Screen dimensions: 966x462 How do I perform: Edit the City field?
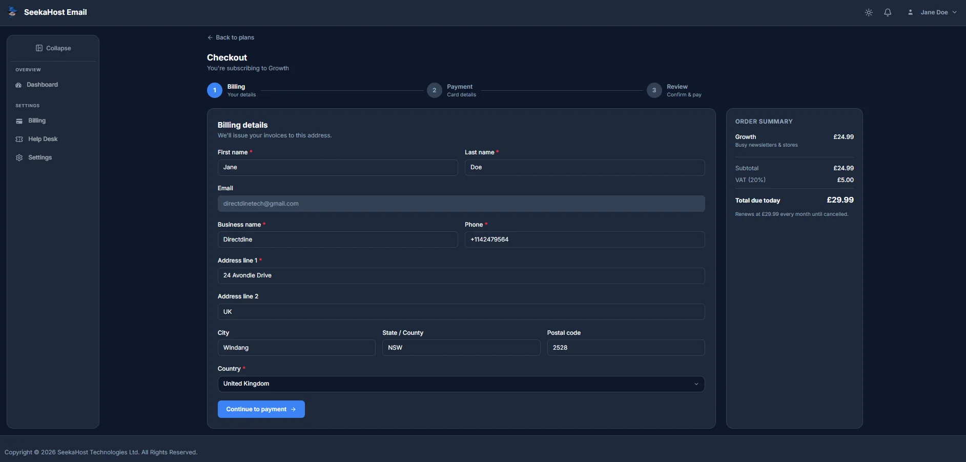point(297,348)
